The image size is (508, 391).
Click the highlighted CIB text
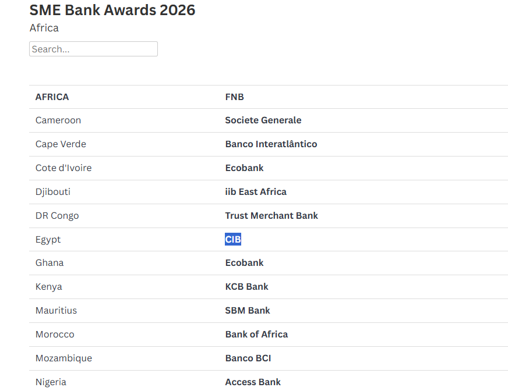pos(233,240)
